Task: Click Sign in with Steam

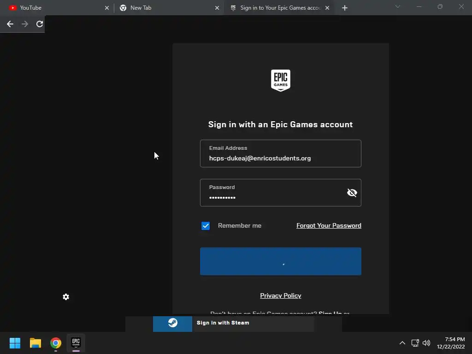Action: tap(233, 323)
